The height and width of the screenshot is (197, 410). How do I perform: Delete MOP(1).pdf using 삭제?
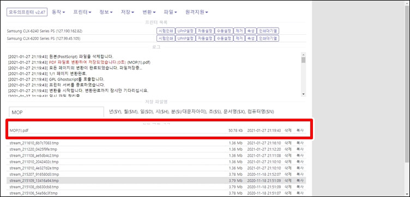point(288,130)
